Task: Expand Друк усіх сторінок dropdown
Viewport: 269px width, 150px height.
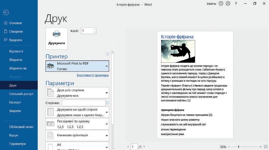Action: click(x=77, y=93)
